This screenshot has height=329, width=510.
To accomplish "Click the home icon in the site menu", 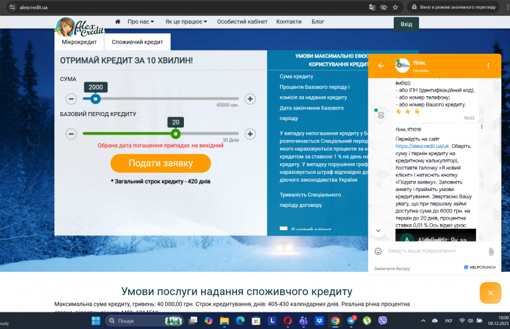I will [x=118, y=21].
